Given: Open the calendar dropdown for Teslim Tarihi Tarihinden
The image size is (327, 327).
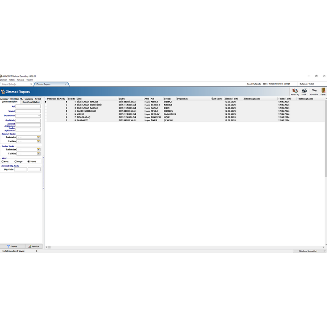Looking at the screenshot, I should click(x=38, y=149).
